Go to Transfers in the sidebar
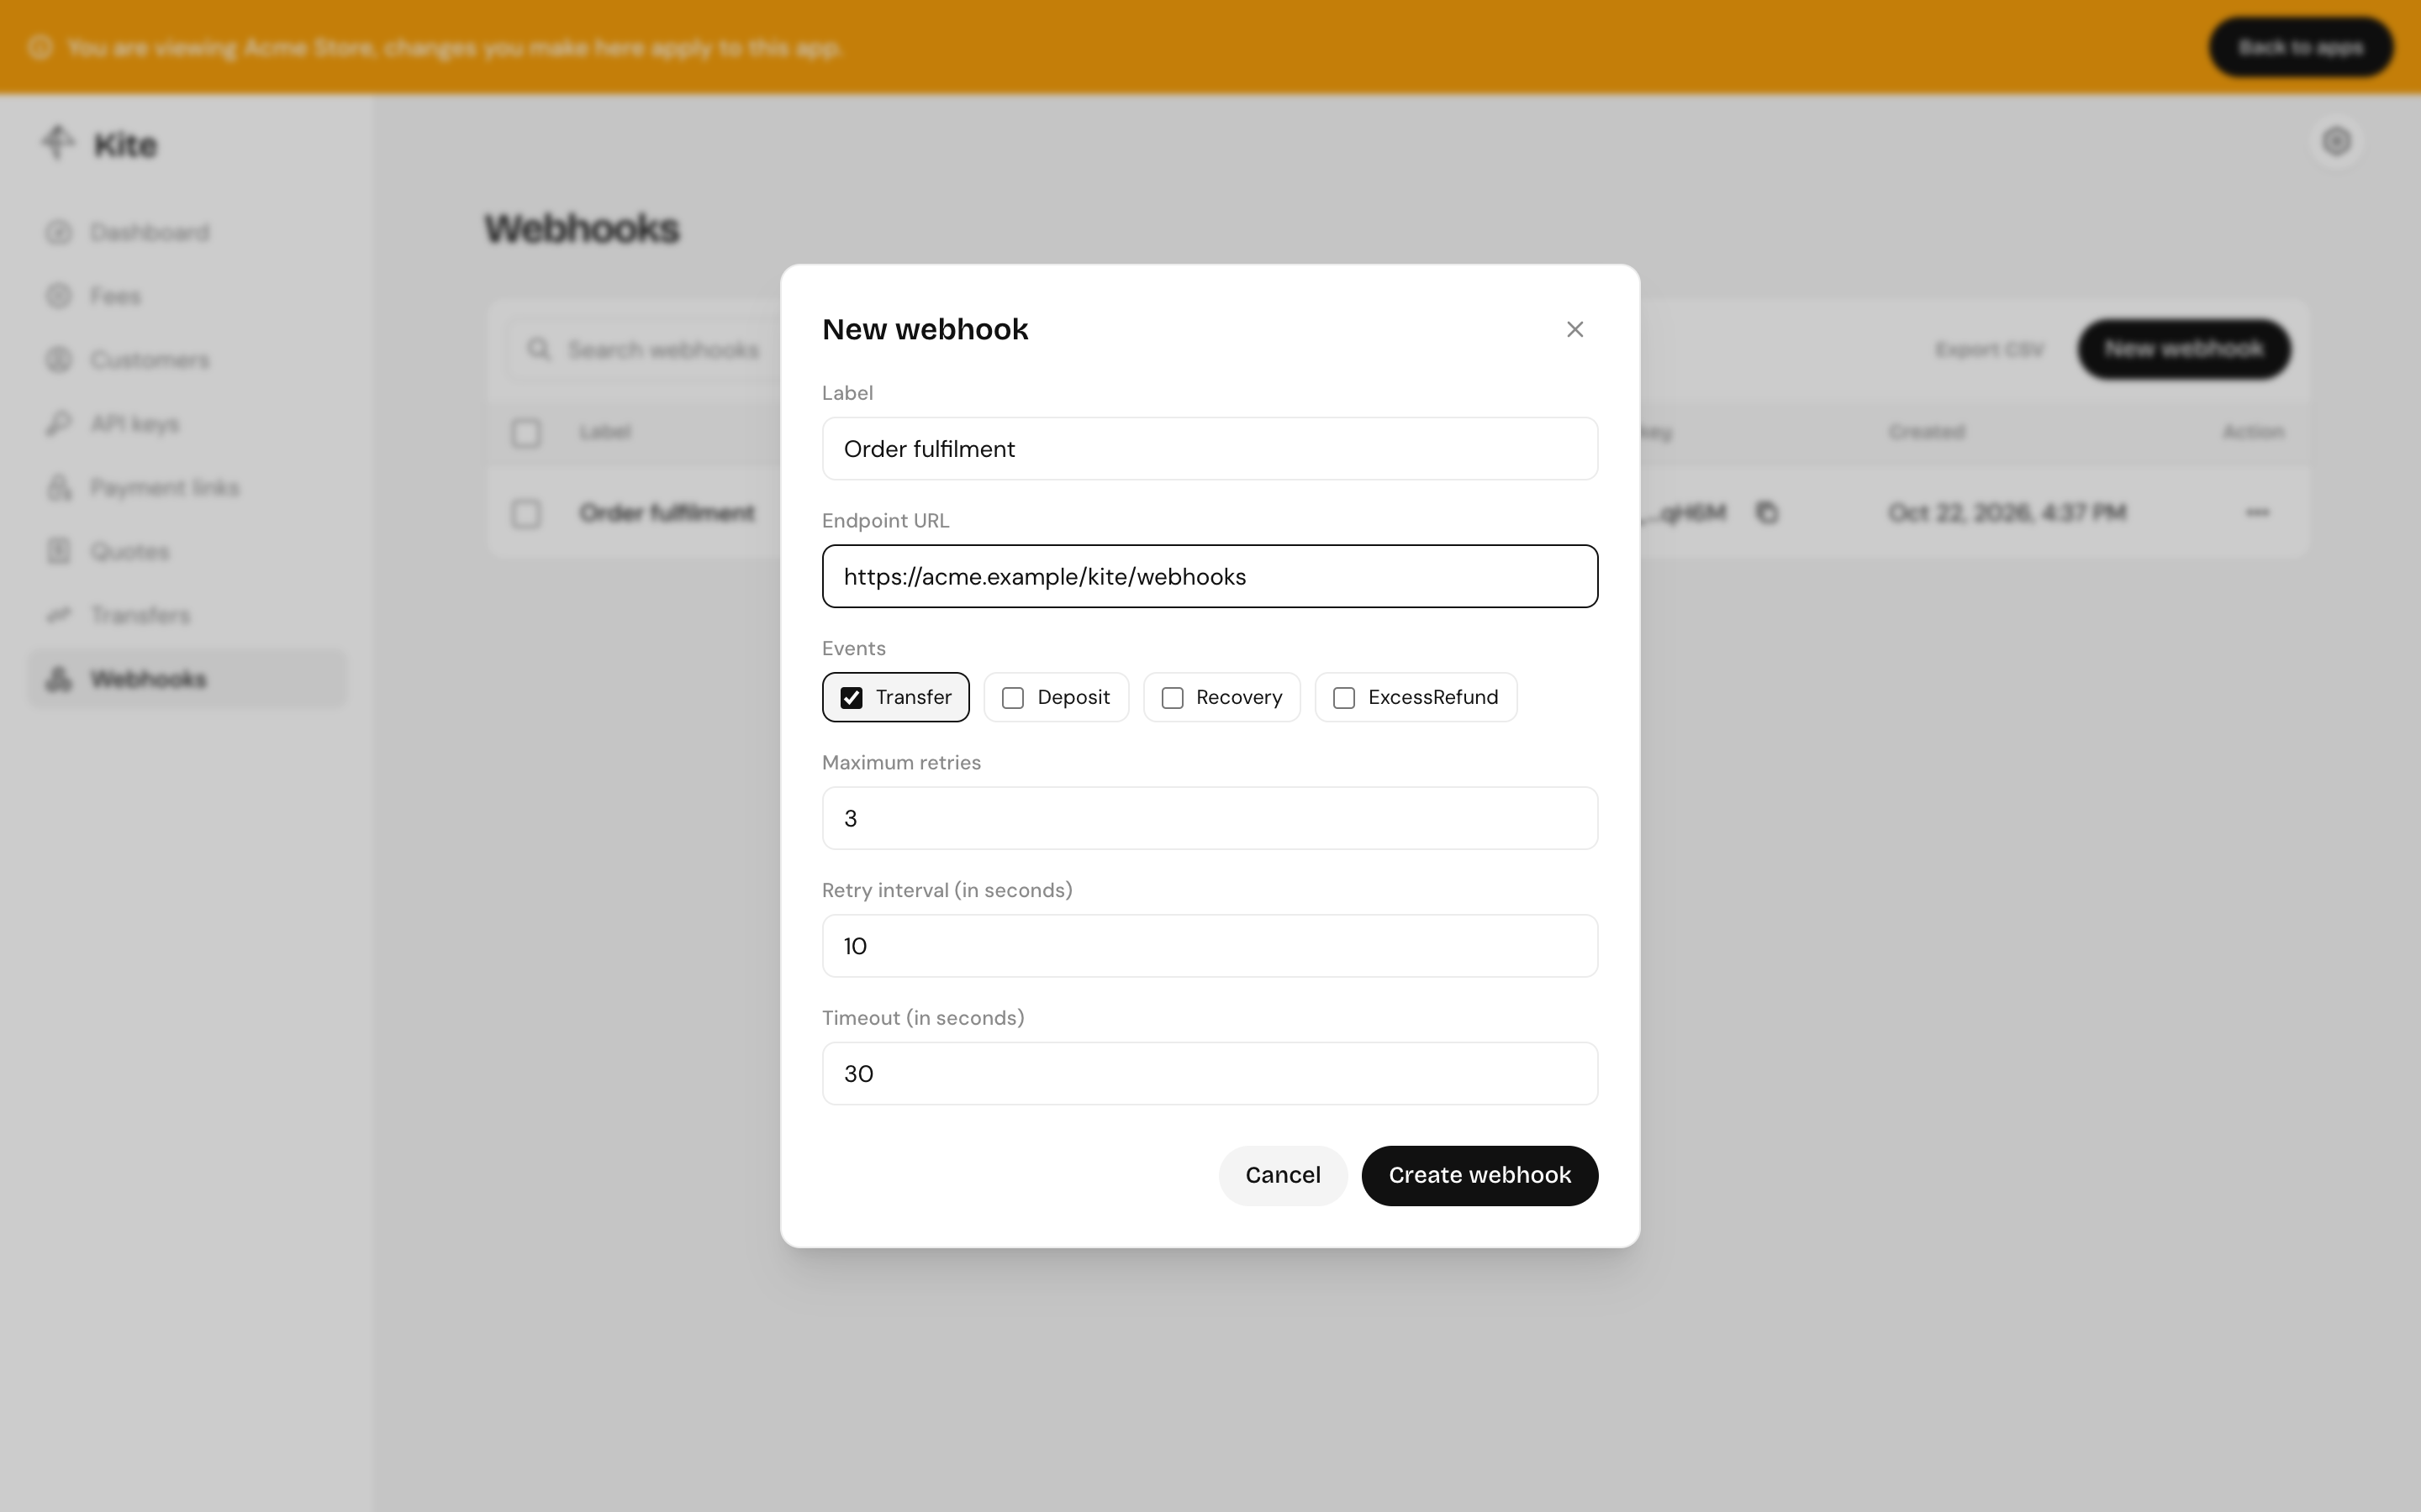2421x1512 pixels. click(x=187, y=615)
